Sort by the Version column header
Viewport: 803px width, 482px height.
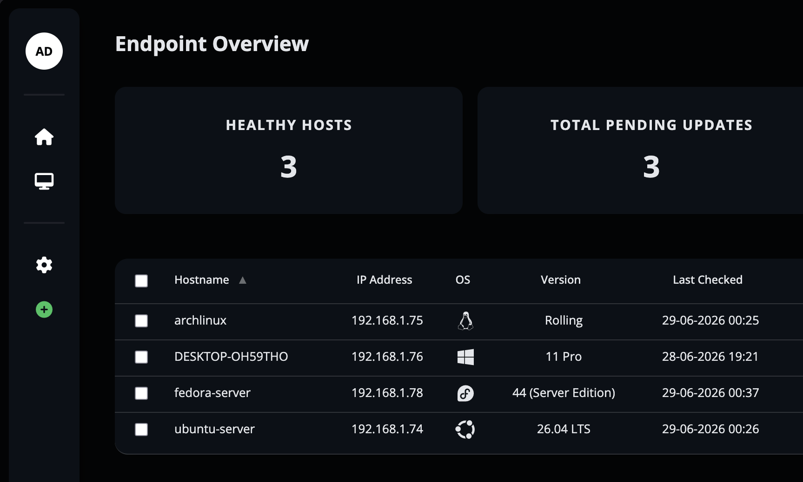(561, 280)
